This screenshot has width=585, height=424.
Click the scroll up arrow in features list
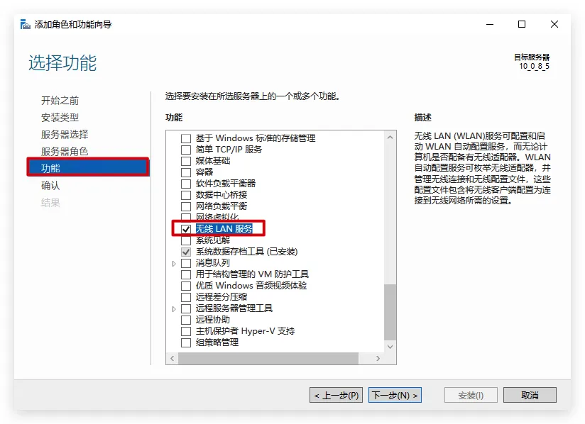[390, 137]
